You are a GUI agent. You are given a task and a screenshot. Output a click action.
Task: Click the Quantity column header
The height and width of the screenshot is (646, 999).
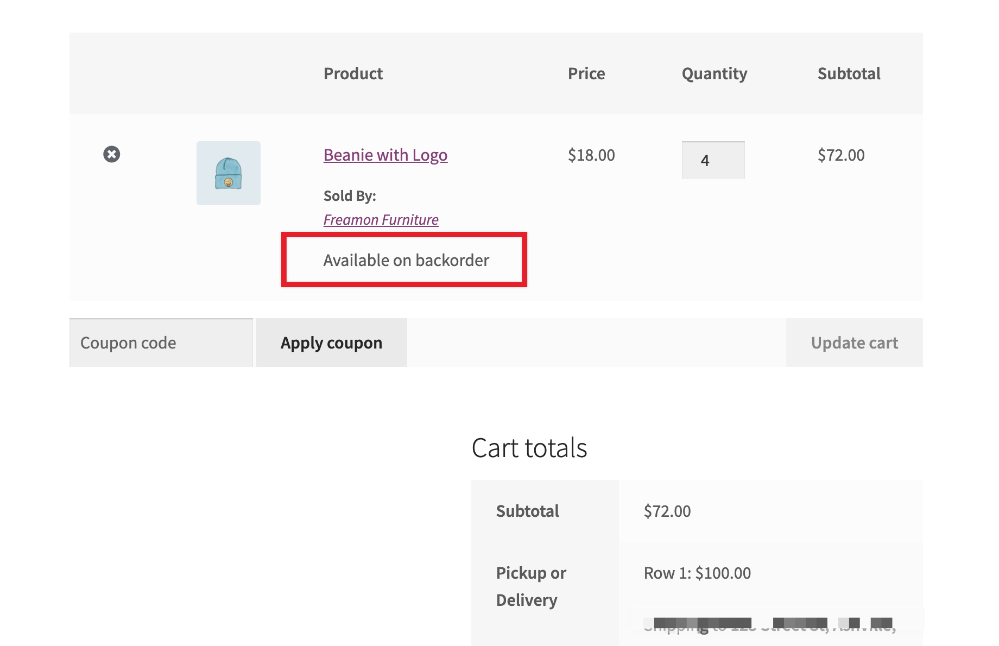coord(714,73)
